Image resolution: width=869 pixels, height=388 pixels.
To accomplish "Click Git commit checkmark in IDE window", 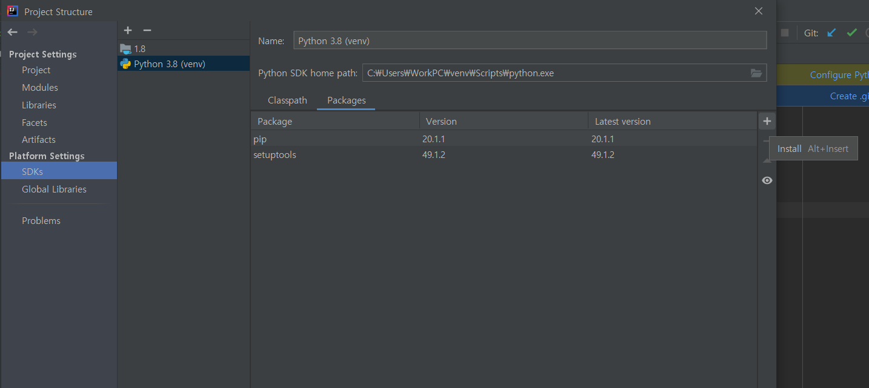I will pyautogui.click(x=851, y=33).
